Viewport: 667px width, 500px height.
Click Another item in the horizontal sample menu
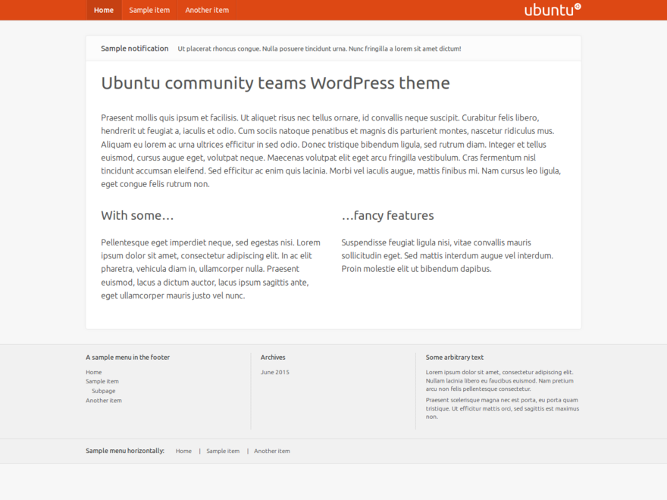(x=272, y=451)
